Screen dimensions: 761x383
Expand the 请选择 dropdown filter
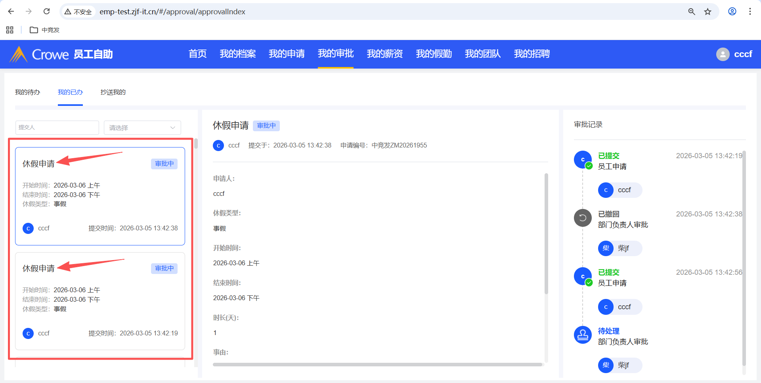142,128
